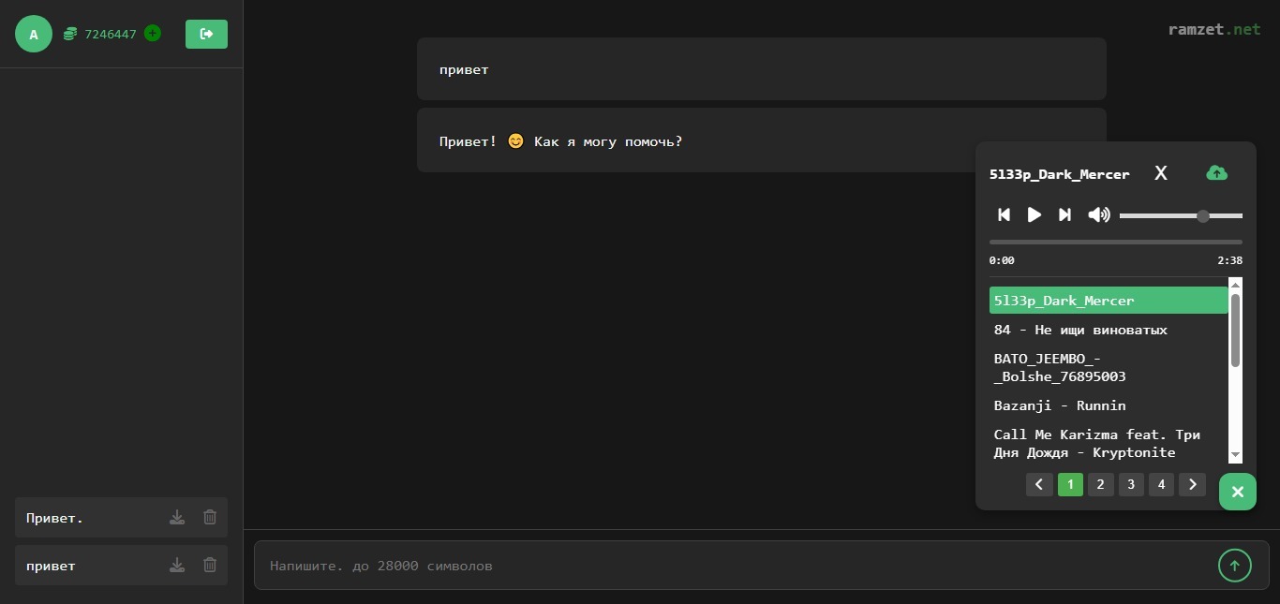Add coins with the green plus icon

pyautogui.click(x=153, y=34)
